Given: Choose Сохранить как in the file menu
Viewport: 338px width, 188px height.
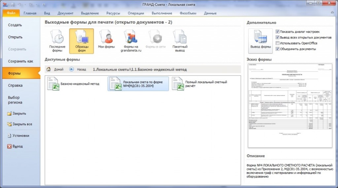Looking at the screenshot, I should tap(21, 61).
